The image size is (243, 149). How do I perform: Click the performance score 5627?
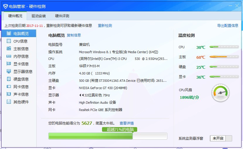(87, 123)
